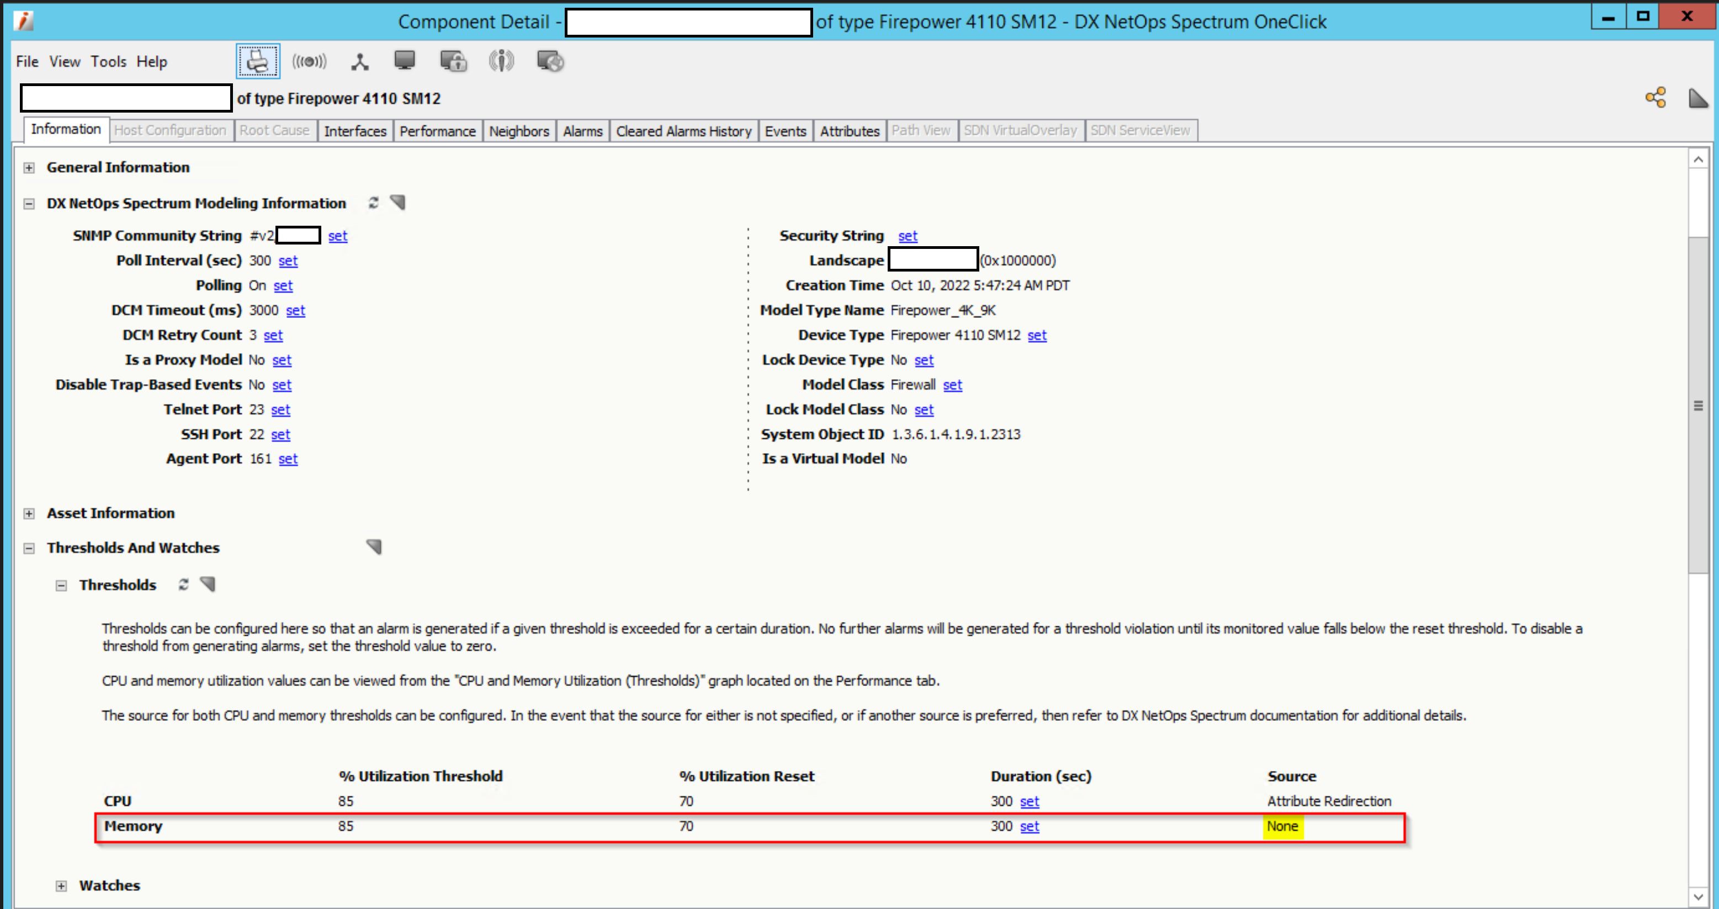
Task: Click the Attribute Redirection CPU source value
Action: coord(1329,801)
